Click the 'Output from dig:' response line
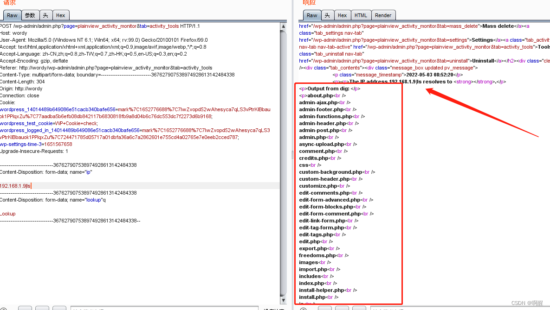Image resolution: width=550 pixels, height=310 pixels. [x=330, y=89]
